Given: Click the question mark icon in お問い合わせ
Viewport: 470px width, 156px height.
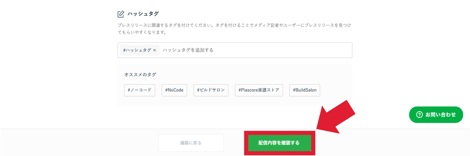Looking at the screenshot, I should [x=419, y=115].
